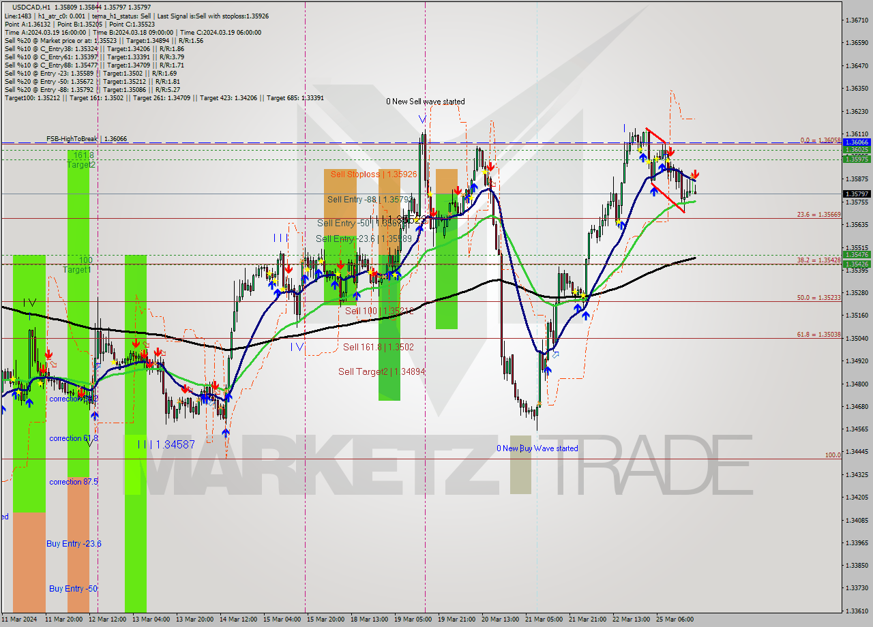Select '19 Mar 05:00' on the time axis
This screenshot has height=627, width=873.
coord(413,620)
